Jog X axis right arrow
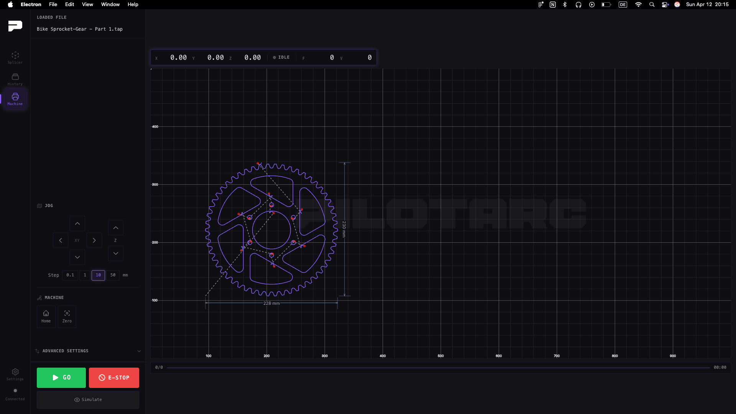 [x=94, y=240]
